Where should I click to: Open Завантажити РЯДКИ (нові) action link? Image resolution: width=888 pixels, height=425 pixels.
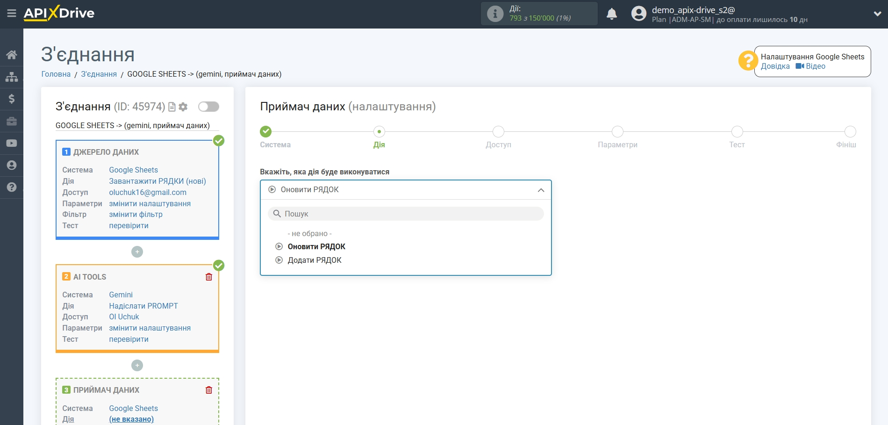(158, 181)
